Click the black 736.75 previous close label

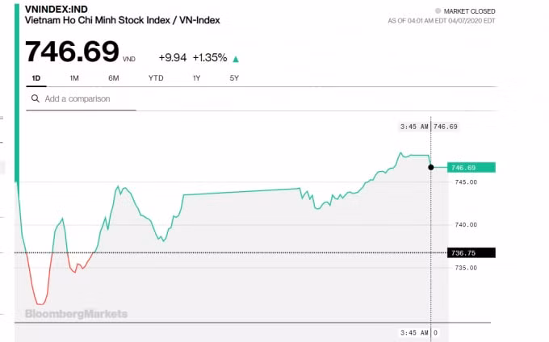tap(471, 252)
